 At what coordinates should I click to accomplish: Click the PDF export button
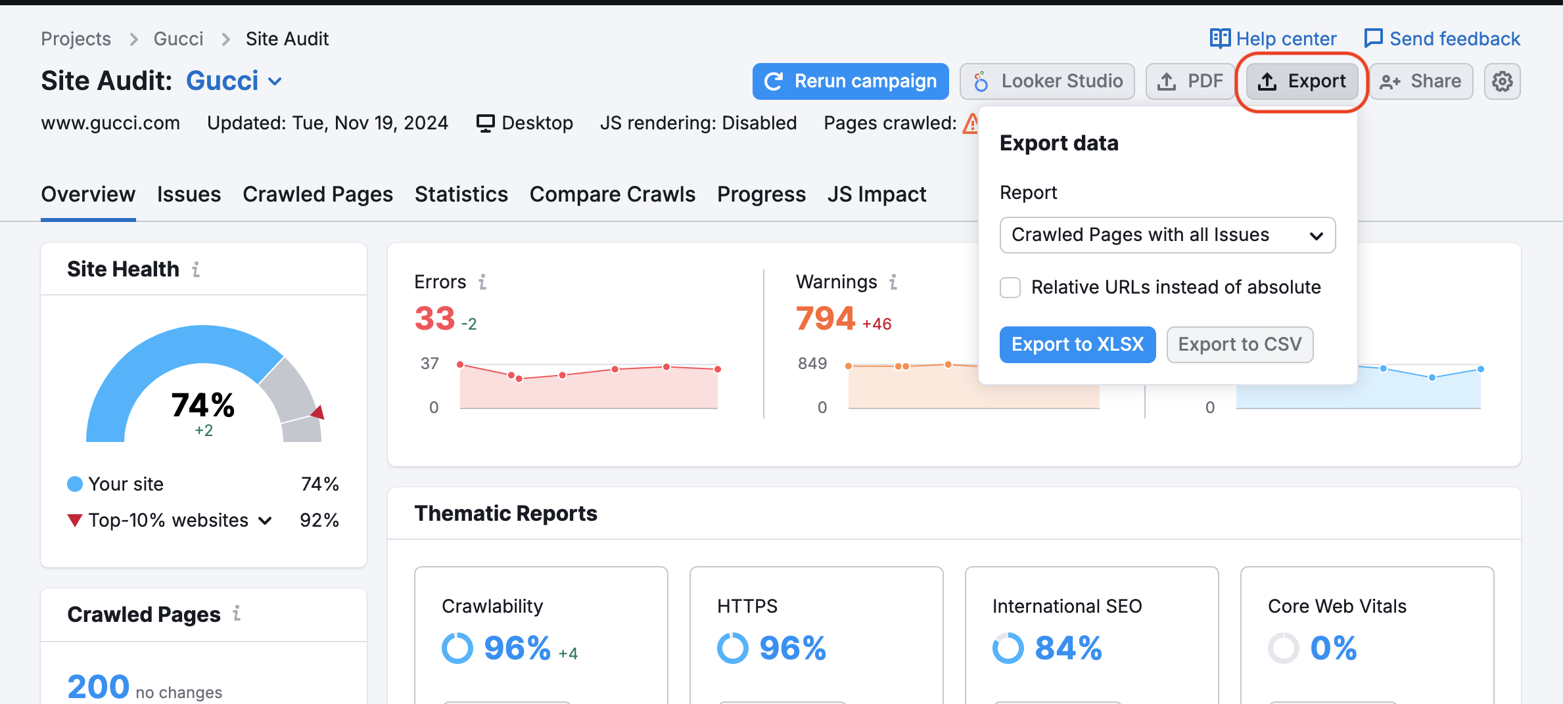pos(1190,81)
